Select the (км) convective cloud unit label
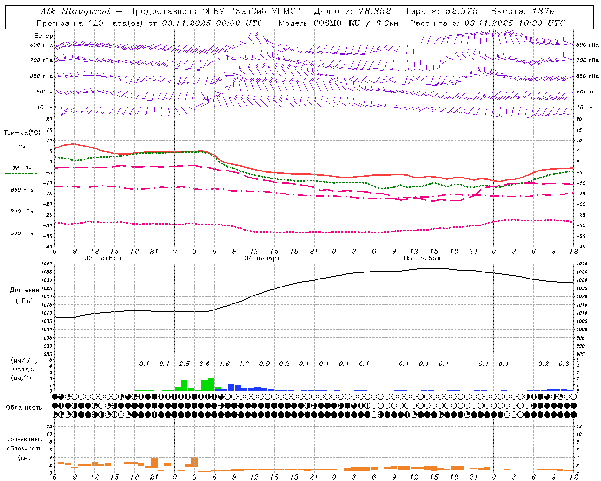This screenshot has width=601, height=481. 24,458
